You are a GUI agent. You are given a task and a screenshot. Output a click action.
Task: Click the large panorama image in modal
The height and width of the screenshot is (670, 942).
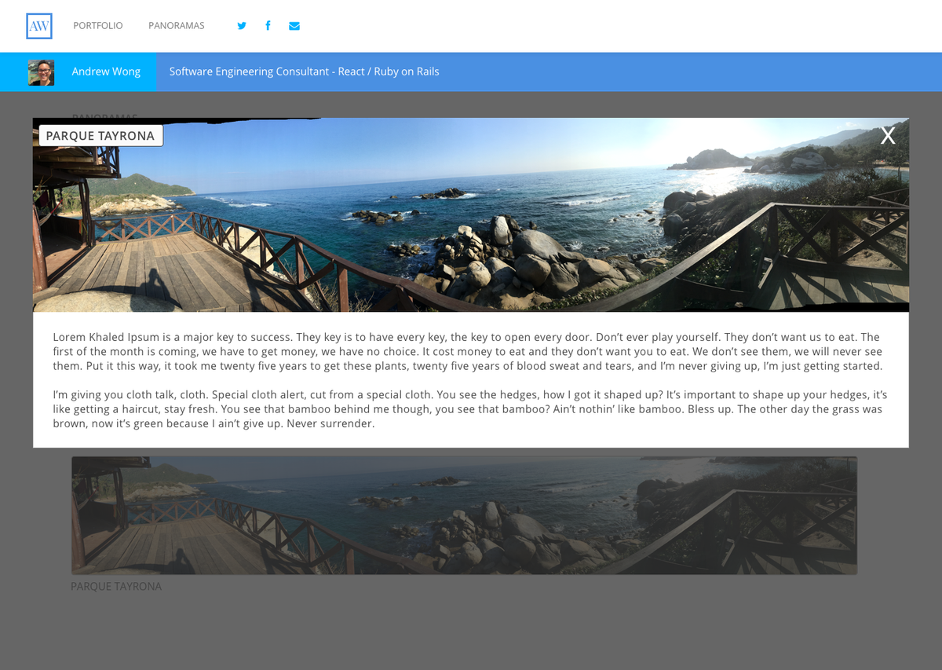pyautogui.click(x=471, y=214)
